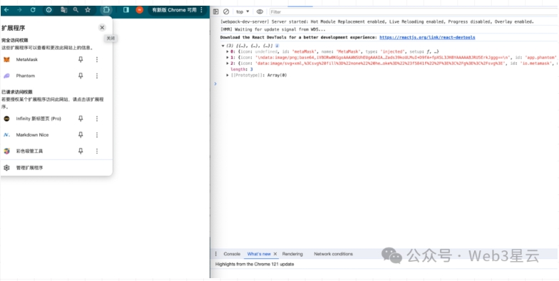Clear the console with the clear icon

(226, 11)
